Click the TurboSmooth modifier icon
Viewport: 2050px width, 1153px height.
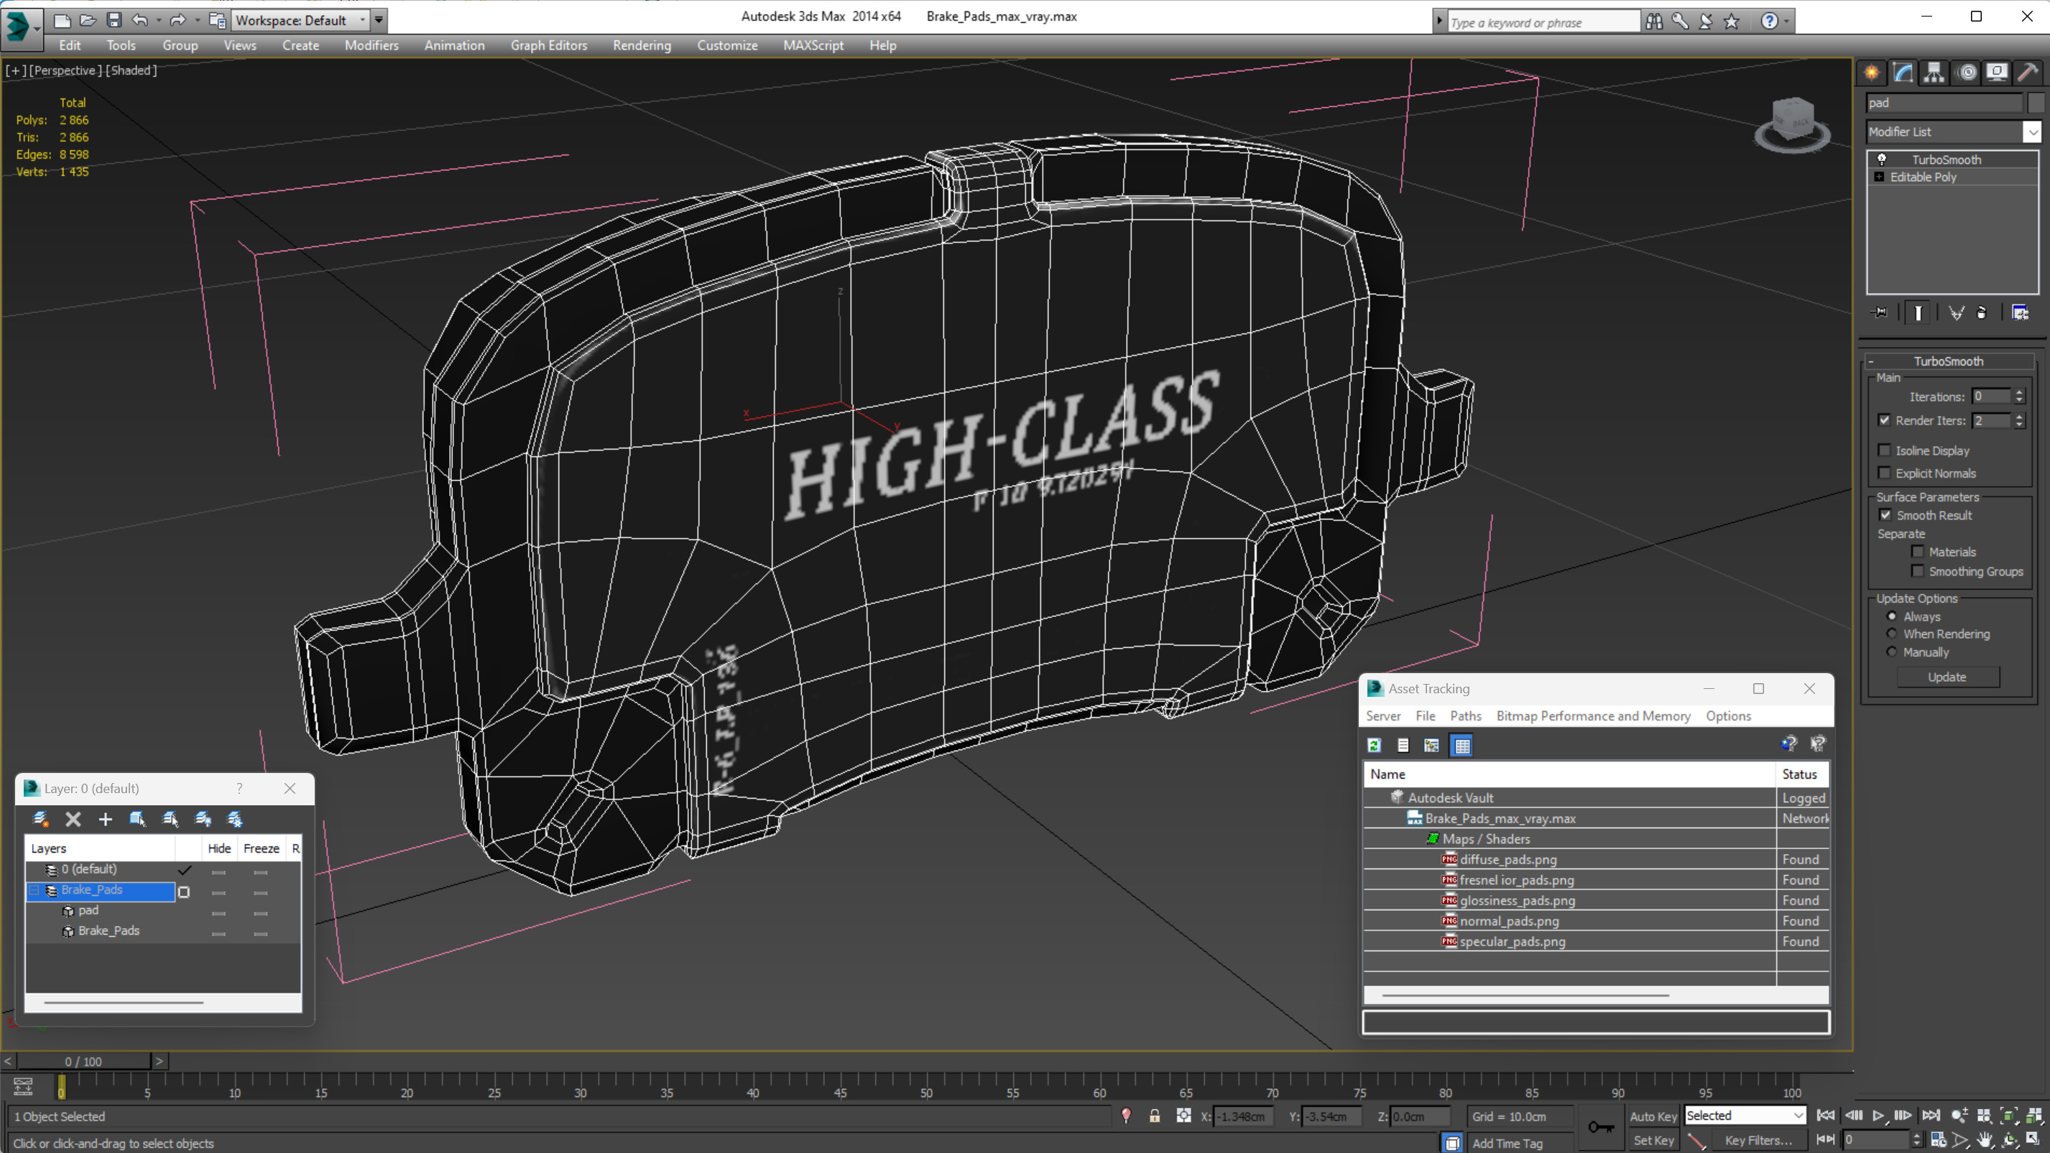click(1881, 157)
